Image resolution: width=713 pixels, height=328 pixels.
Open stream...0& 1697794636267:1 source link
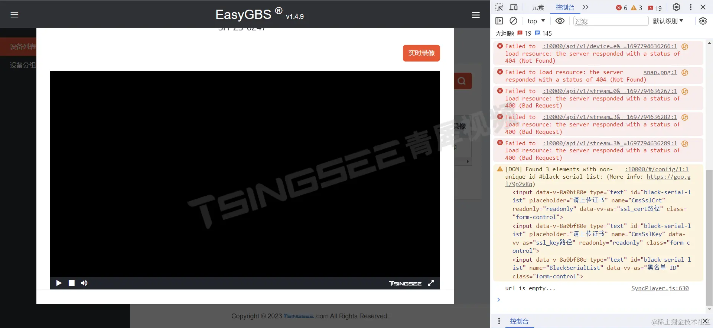point(610,91)
